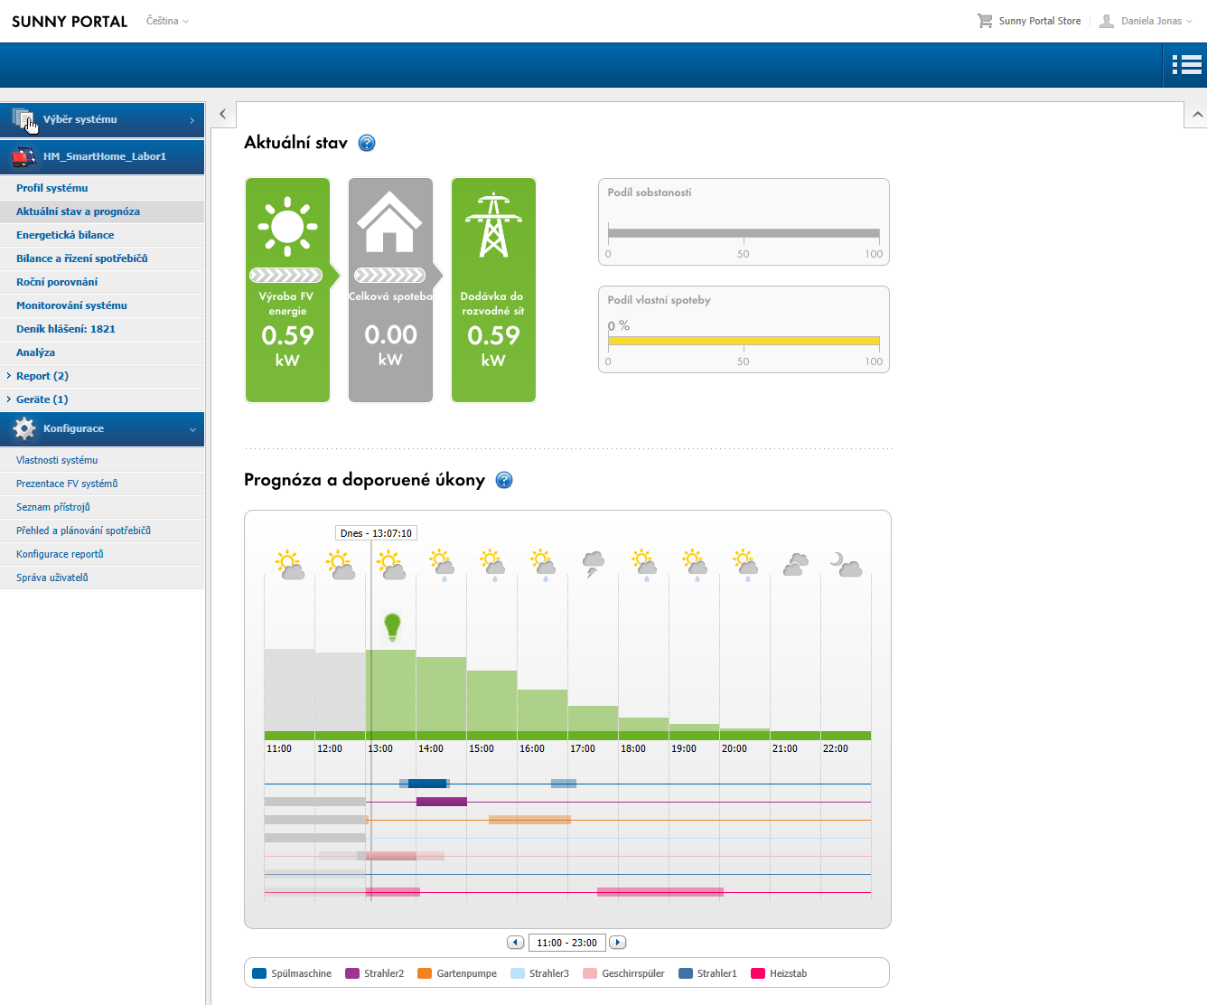Collapse top panel with up chevron
This screenshot has width=1207, height=1005.
click(x=1196, y=115)
